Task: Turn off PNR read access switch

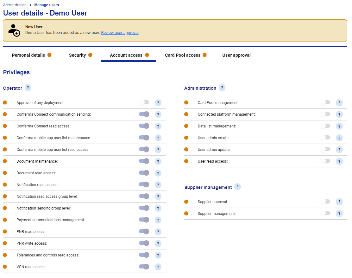Action: click(144, 231)
